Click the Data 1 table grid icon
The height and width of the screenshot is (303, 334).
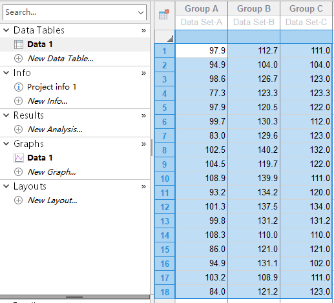(19, 44)
